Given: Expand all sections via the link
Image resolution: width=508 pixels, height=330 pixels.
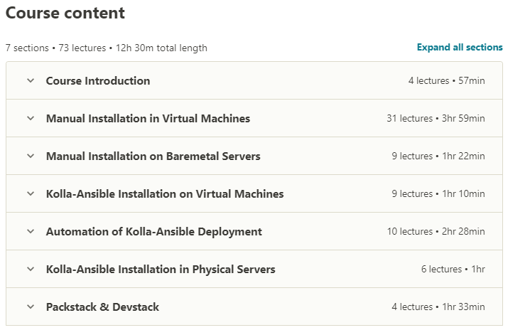Looking at the screenshot, I should coord(459,48).
